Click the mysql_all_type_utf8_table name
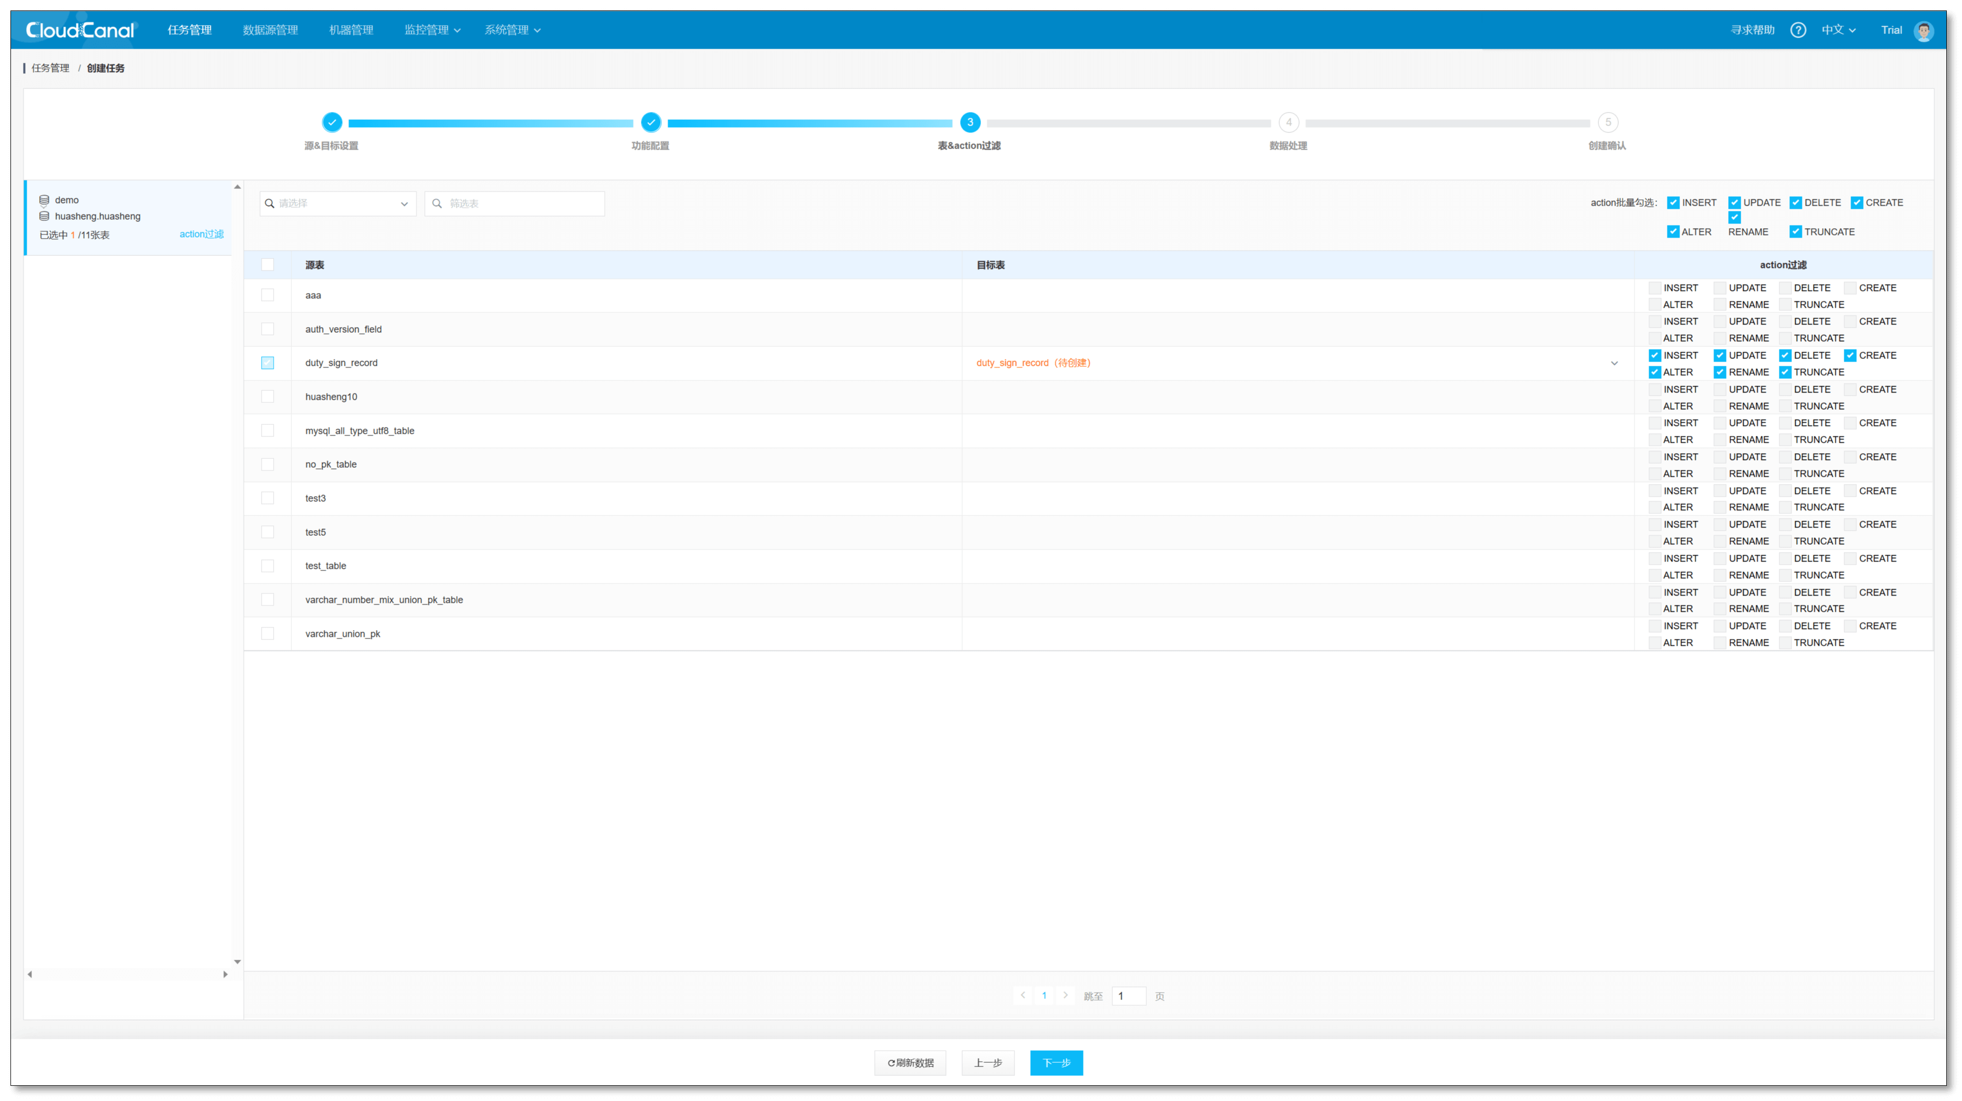 (x=359, y=431)
